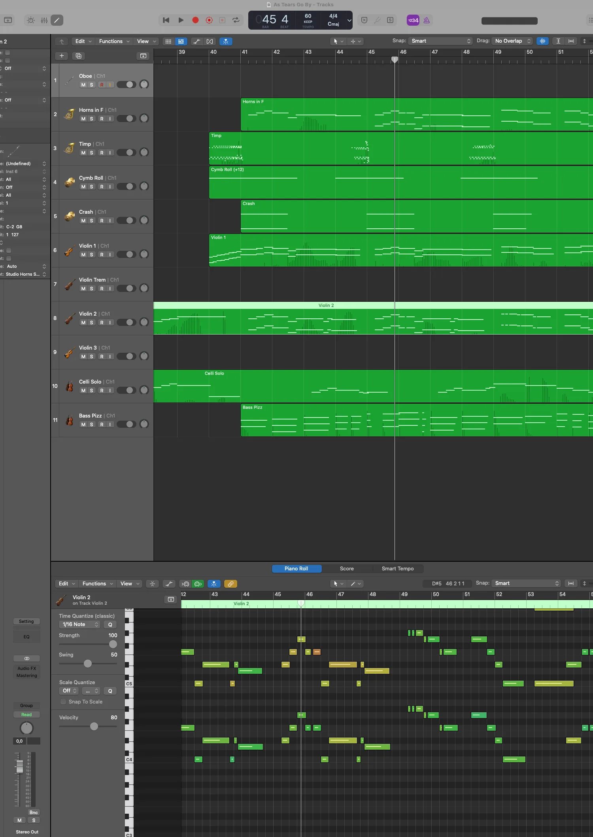The width and height of the screenshot is (593, 837).
Task: Toggle the Piano Roll MIDI Out button
Action: [198, 584]
